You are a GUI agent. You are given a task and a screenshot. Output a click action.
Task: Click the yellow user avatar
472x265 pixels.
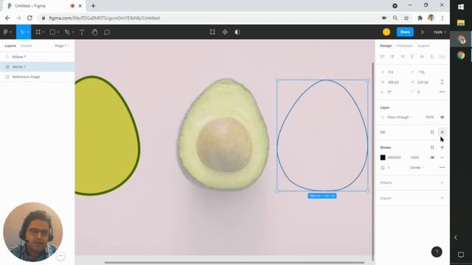[386, 32]
